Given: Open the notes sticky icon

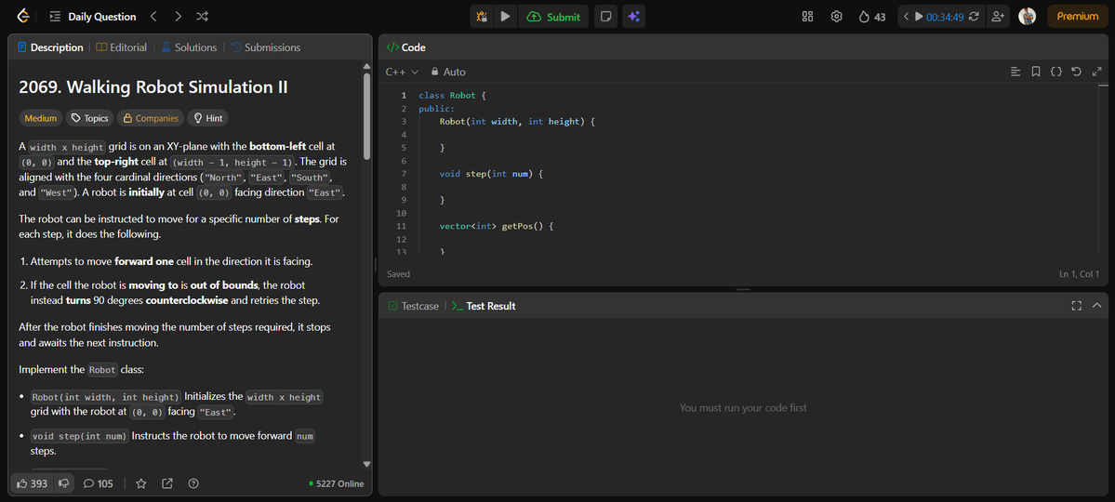Looking at the screenshot, I should tap(605, 17).
